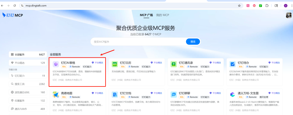
Task: Click the 钉钉群聊 card description text
Action: point(195,103)
